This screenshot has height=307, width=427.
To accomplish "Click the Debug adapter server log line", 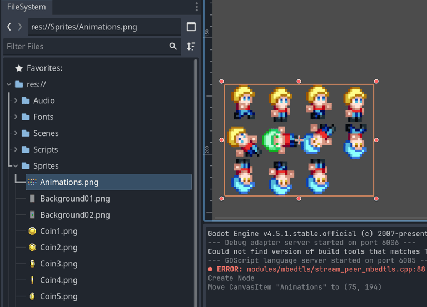I will click(311, 243).
